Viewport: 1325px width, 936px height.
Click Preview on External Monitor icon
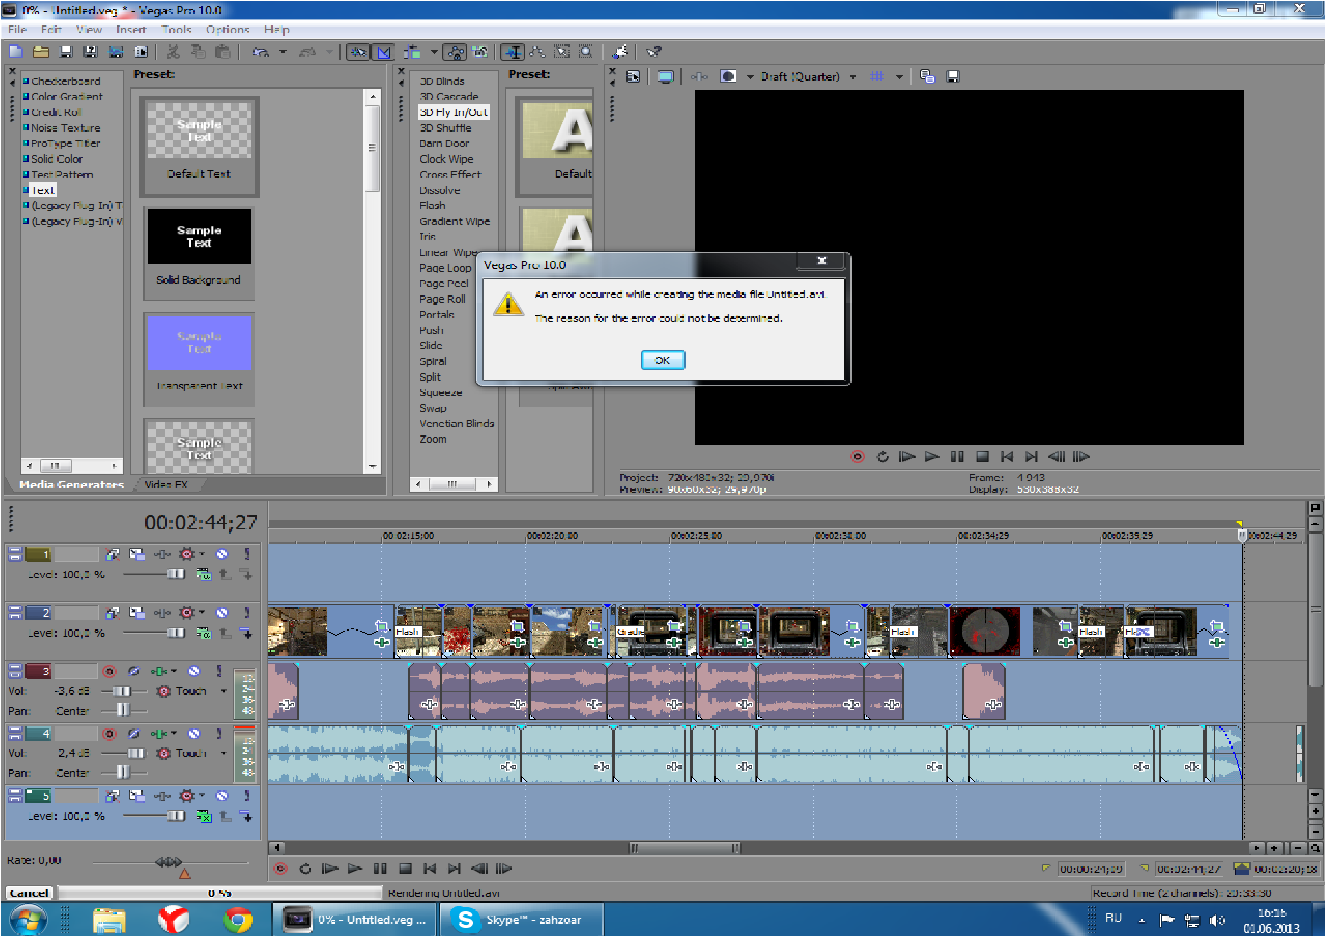click(x=665, y=77)
